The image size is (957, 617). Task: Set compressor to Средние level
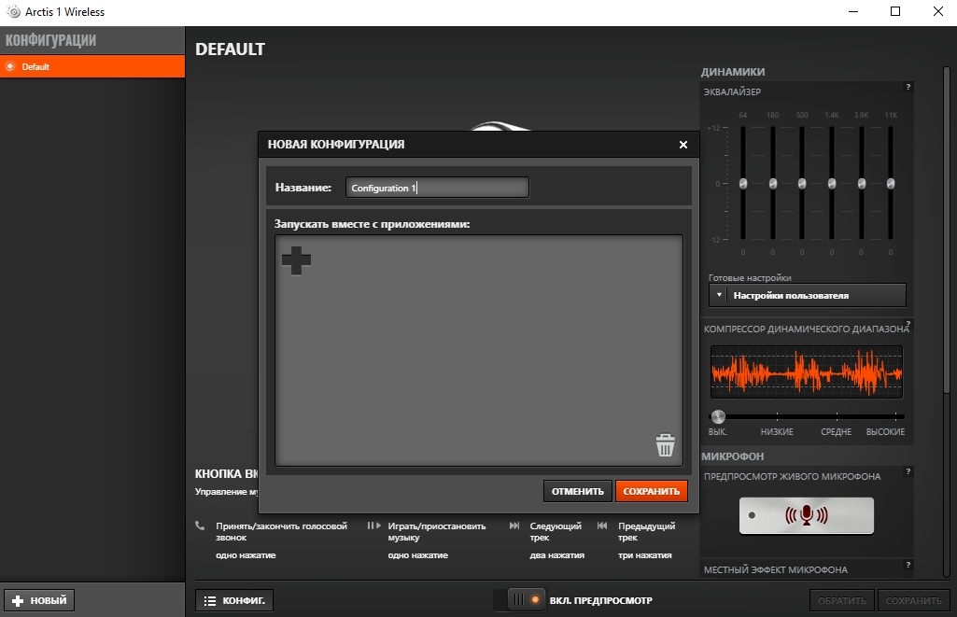(x=837, y=431)
